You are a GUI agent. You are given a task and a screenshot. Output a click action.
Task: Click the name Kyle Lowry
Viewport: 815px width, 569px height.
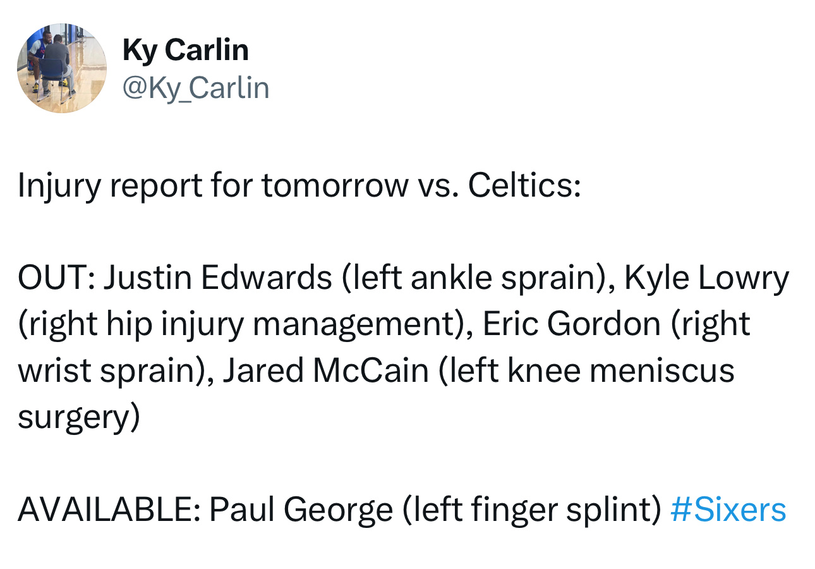point(707,279)
